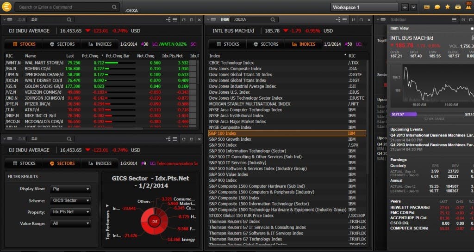Select SECTORS tab in IBM panel
Screen dimensions: 474x252
[x=266, y=44]
